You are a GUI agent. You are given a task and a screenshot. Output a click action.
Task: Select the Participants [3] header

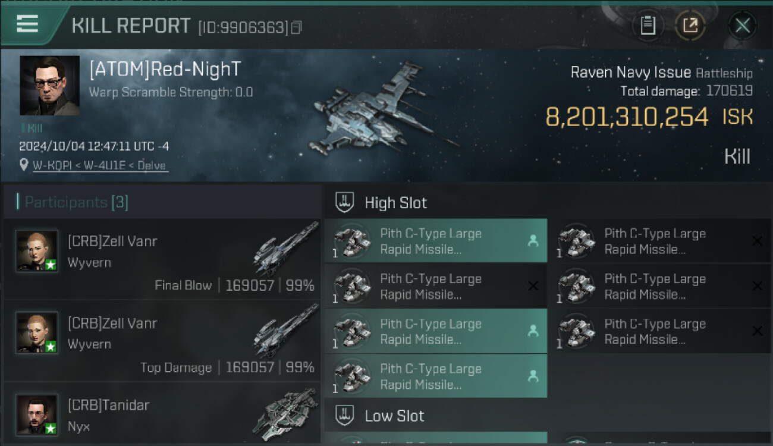tap(73, 202)
